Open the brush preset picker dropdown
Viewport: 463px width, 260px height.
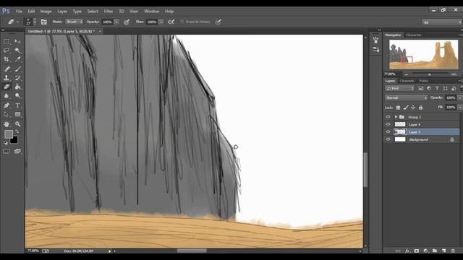point(35,22)
